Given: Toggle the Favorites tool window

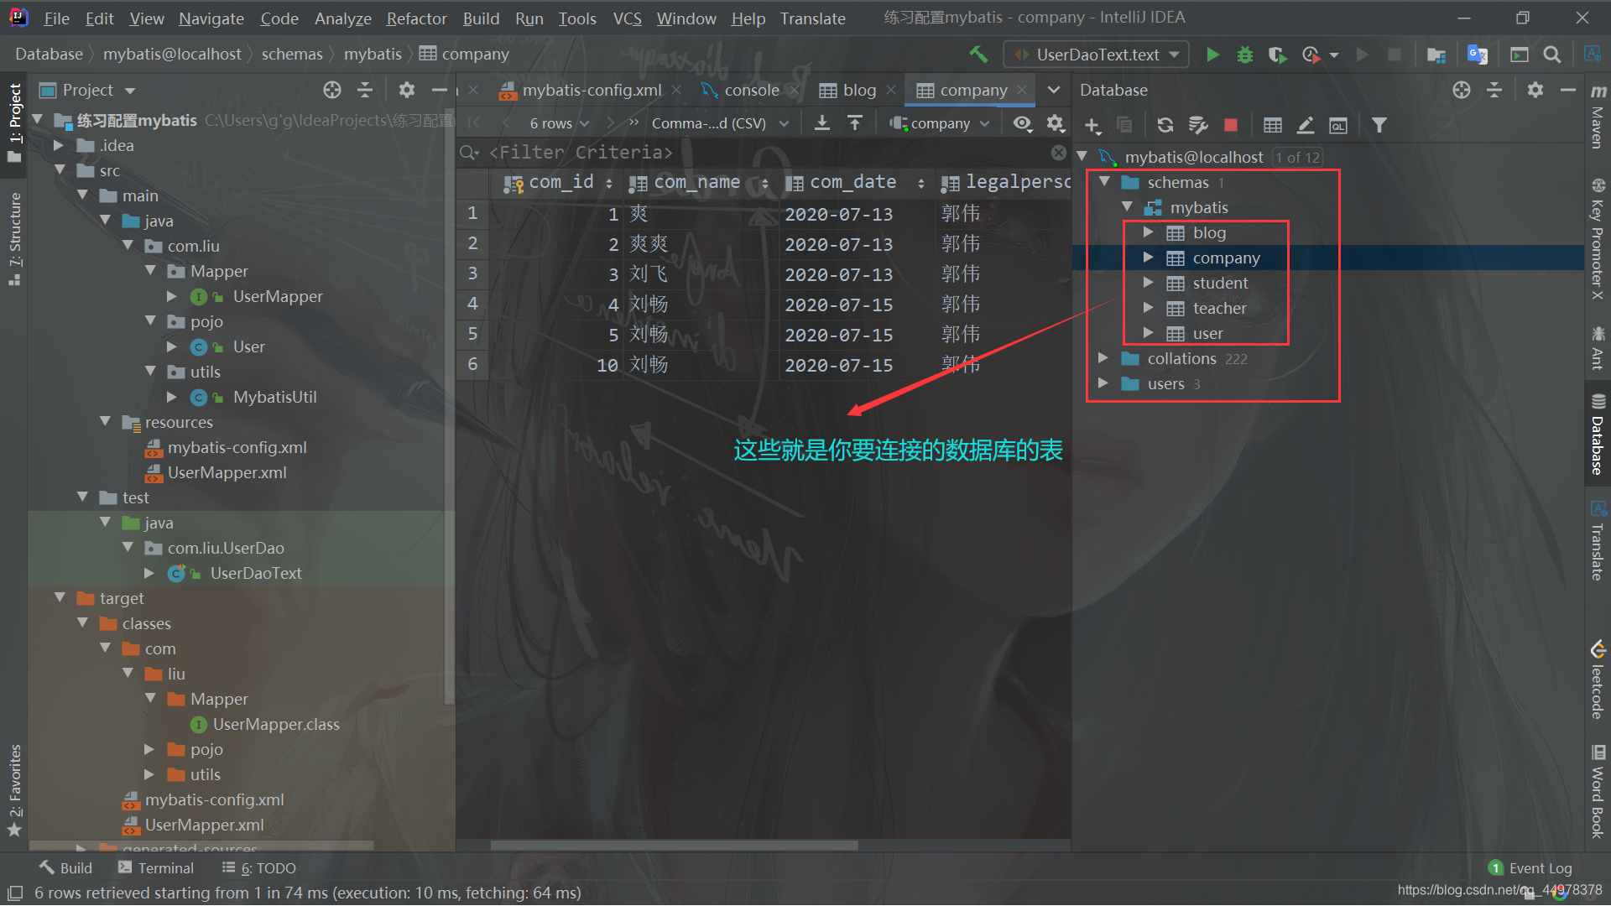Looking at the screenshot, I should pyautogui.click(x=14, y=789).
